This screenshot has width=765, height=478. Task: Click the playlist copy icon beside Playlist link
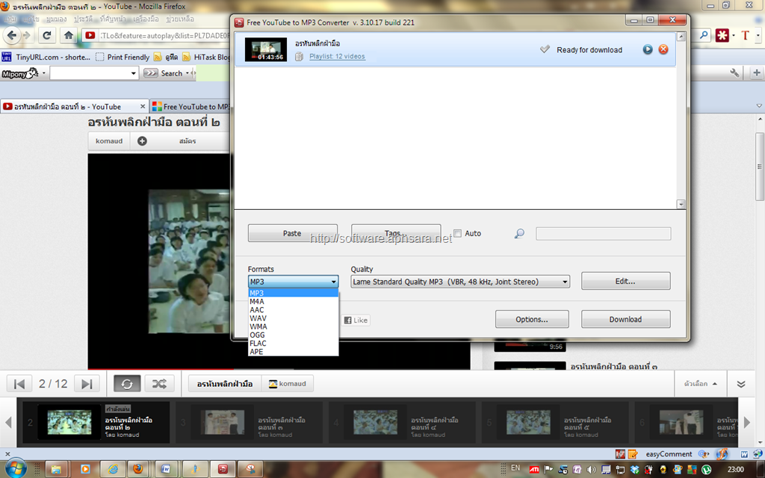click(299, 57)
